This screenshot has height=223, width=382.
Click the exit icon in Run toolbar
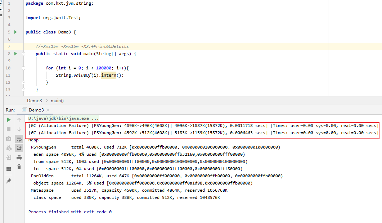pyautogui.click(x=9, y=157)
